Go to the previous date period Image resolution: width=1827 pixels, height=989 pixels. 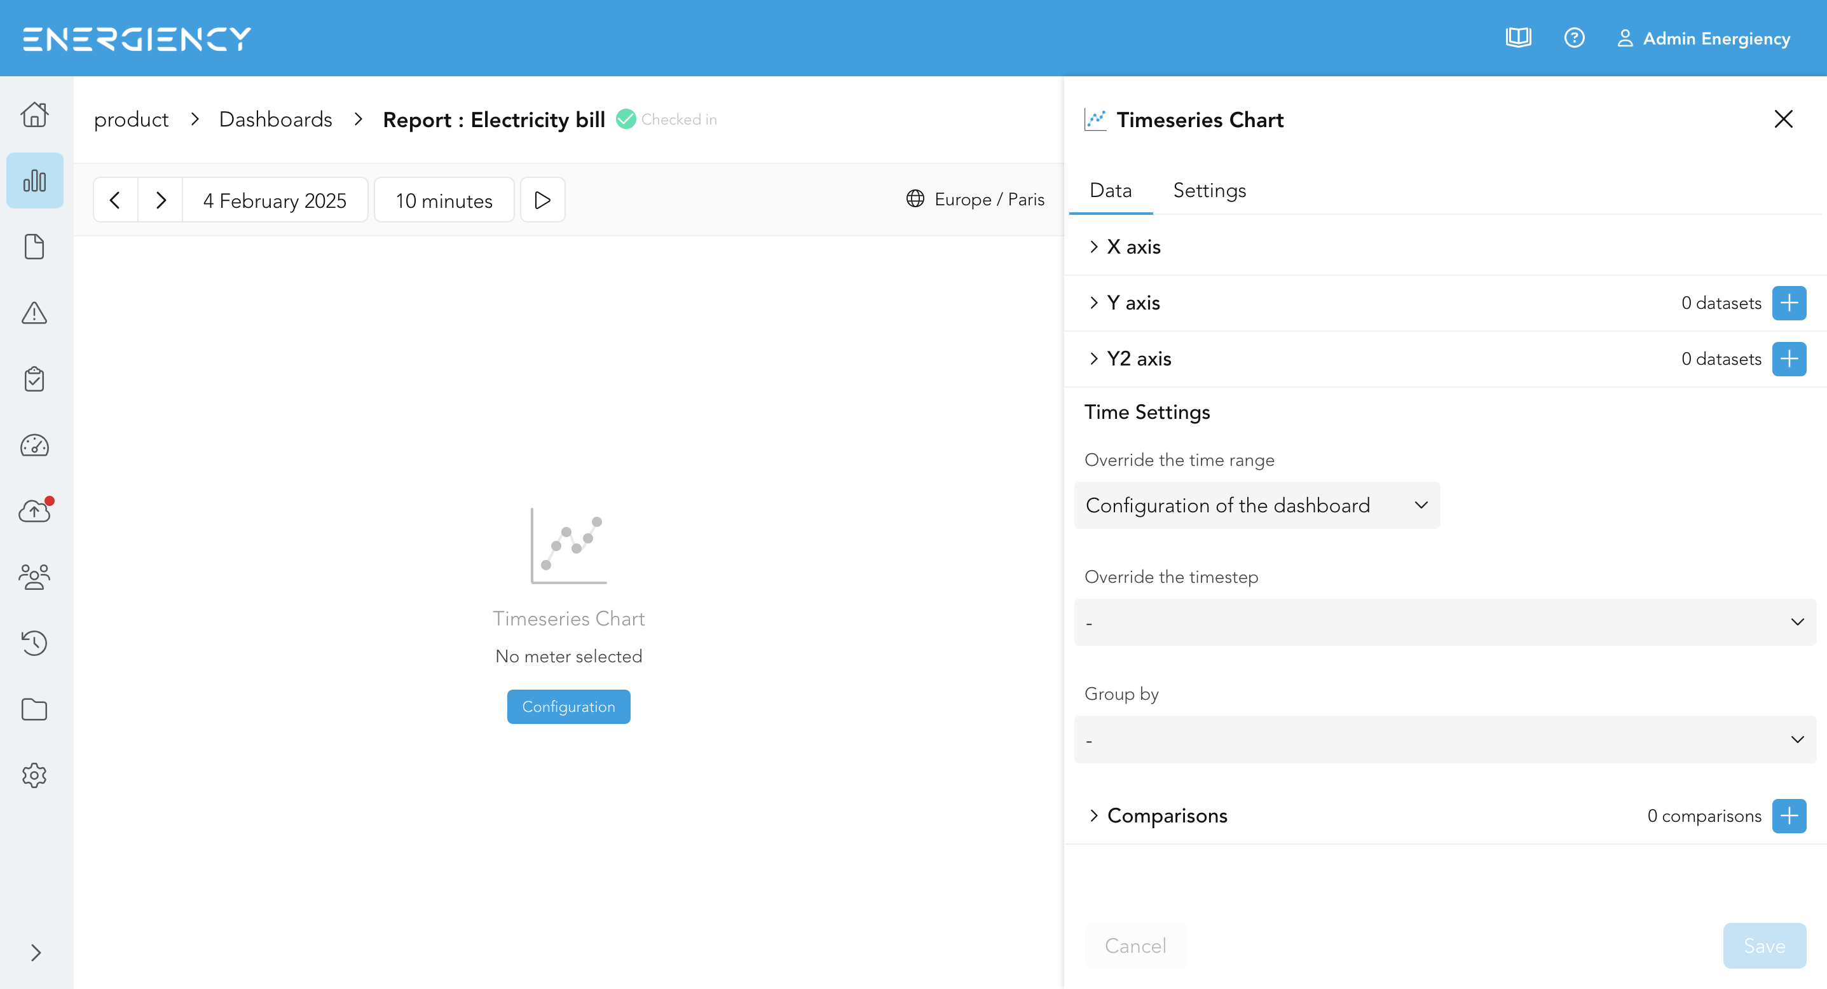[x=115, y=200]
